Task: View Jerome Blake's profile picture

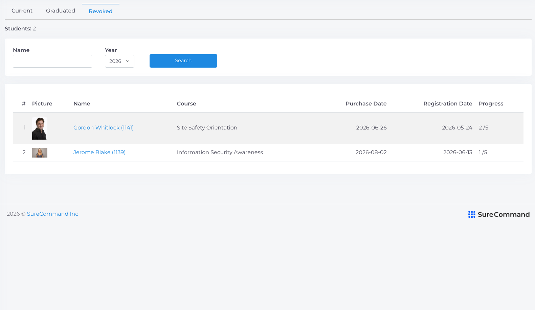Action: pos(40,153)
